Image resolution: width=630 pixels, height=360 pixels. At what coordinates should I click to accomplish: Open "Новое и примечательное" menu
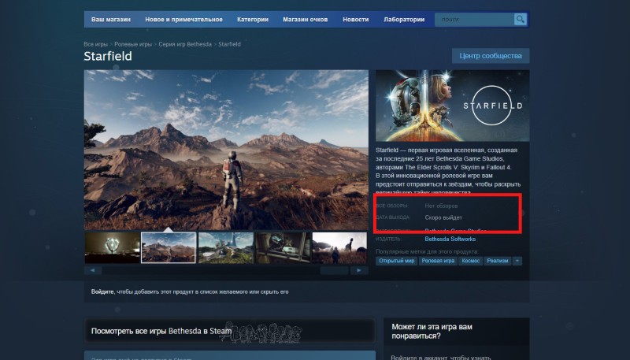tap(183, 19)
